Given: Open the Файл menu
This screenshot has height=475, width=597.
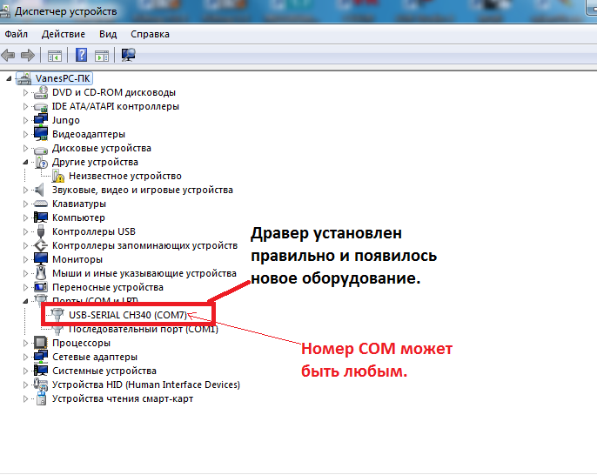Looking at the screenshot, I should (x=16, y=34).
